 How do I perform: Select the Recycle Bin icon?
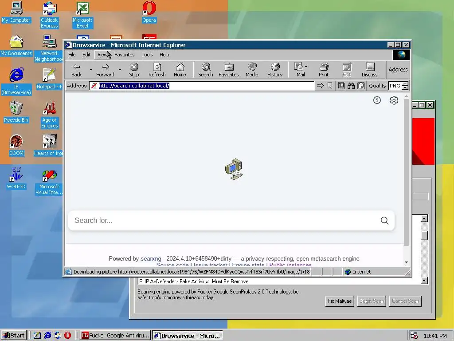coord(16,112)
